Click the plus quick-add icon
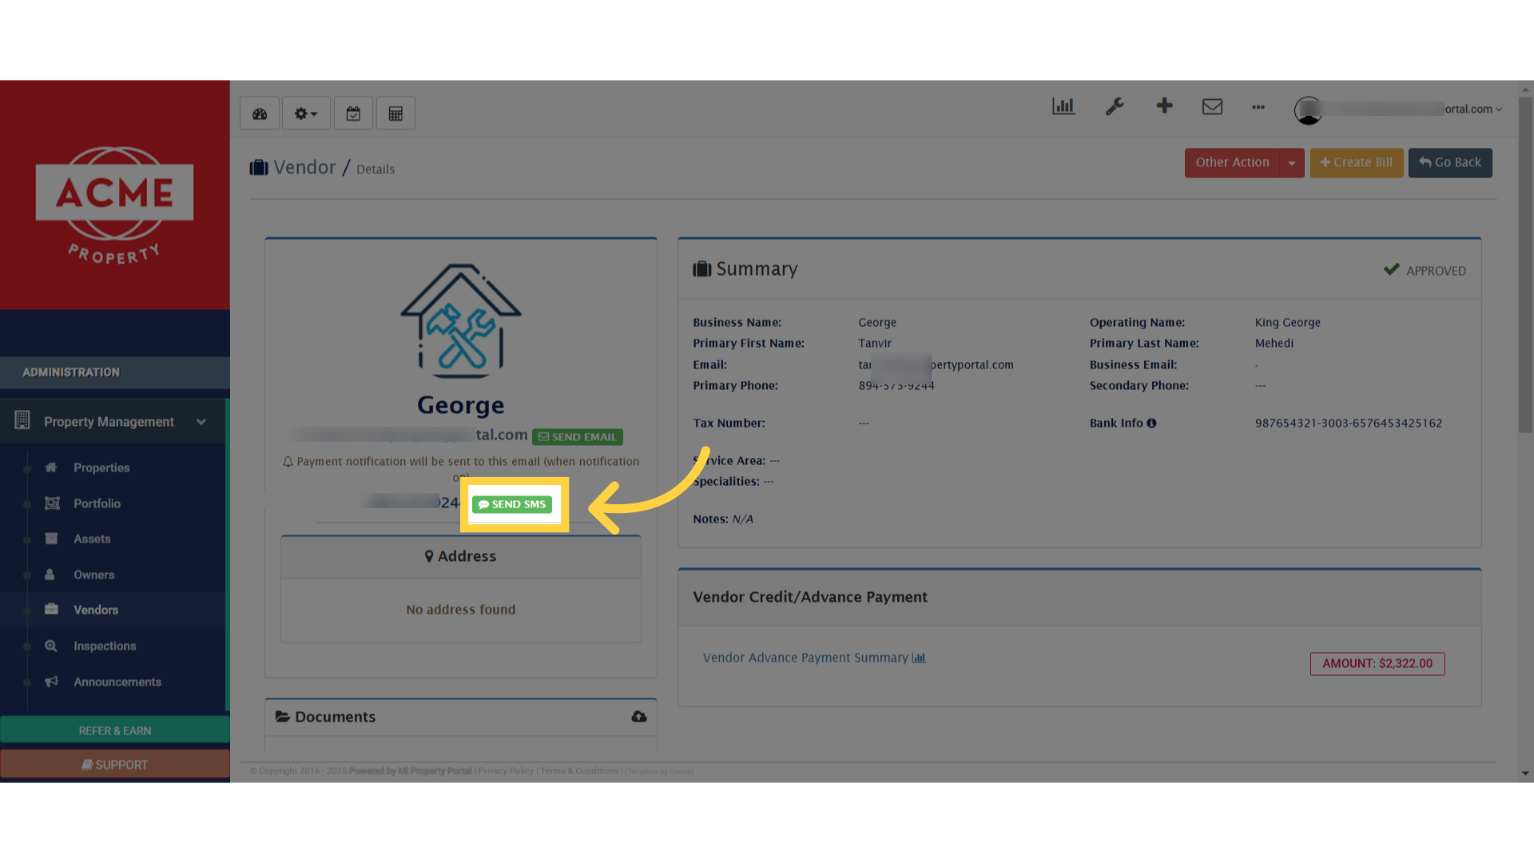The width and height of the screenshot is (1534, 863). point(1164,105)
